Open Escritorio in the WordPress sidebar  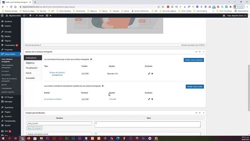coord(8,22)
